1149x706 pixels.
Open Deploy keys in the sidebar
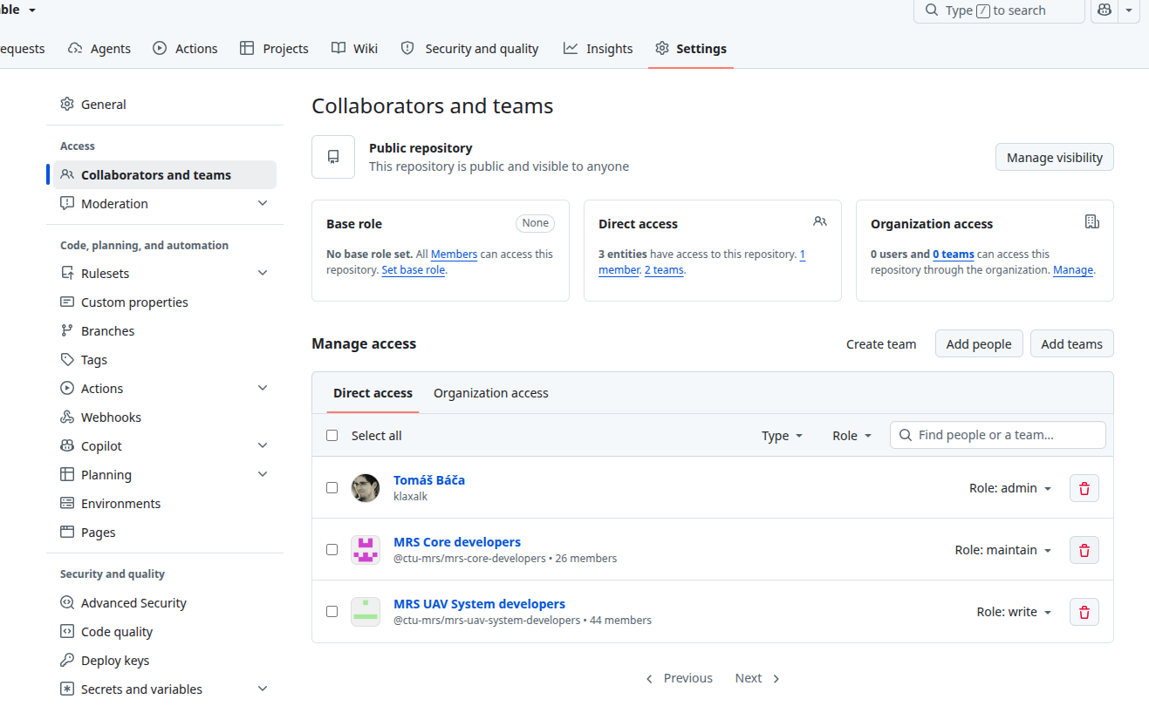165,661
